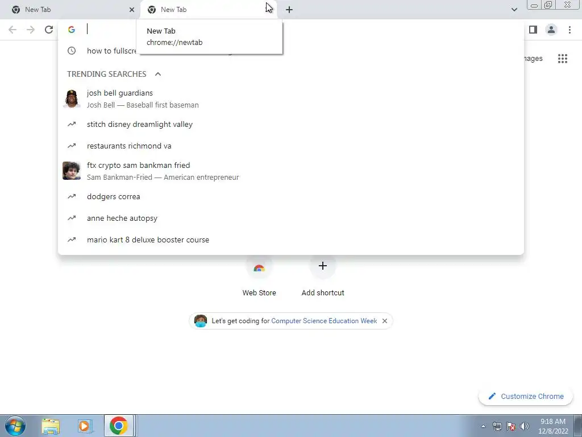Open the profile avatar menu

coord(551,30)
